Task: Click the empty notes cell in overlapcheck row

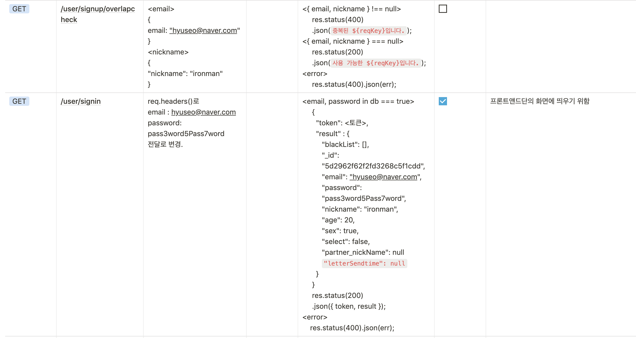Action: (560, 46)
